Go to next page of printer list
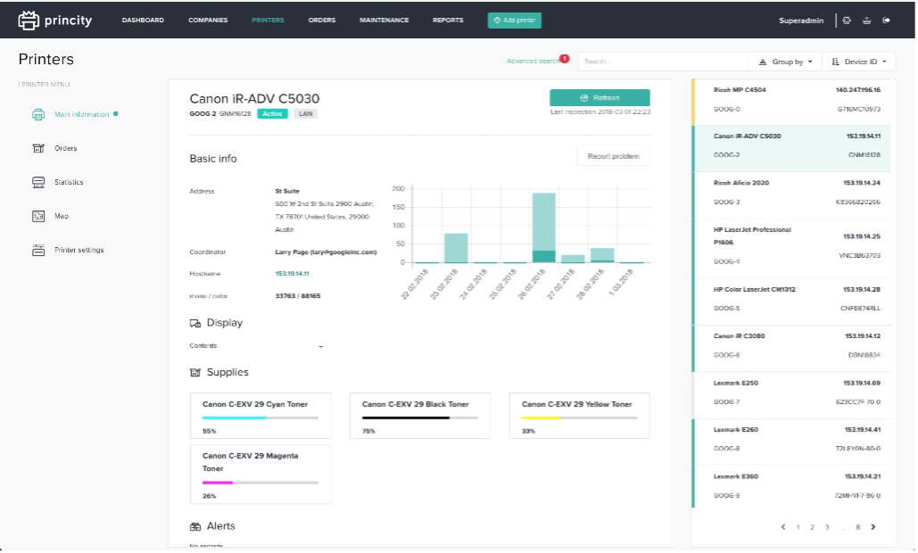Screen dimensions: 918x553 [873, 527]
